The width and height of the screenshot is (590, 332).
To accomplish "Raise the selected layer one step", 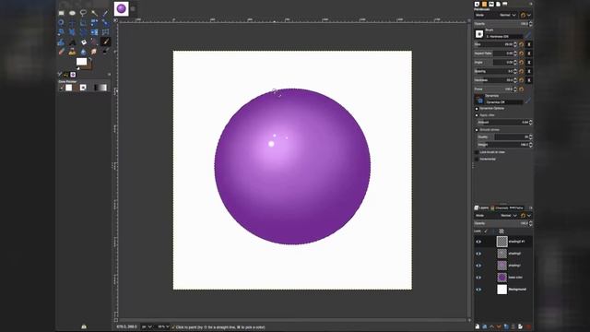I will [491, 326].
